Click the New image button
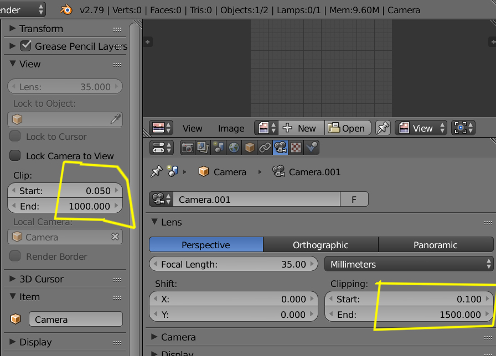The image size is (496, 356). click(302, 128)
